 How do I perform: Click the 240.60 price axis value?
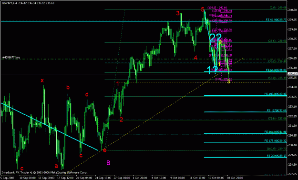coord(292,10)
